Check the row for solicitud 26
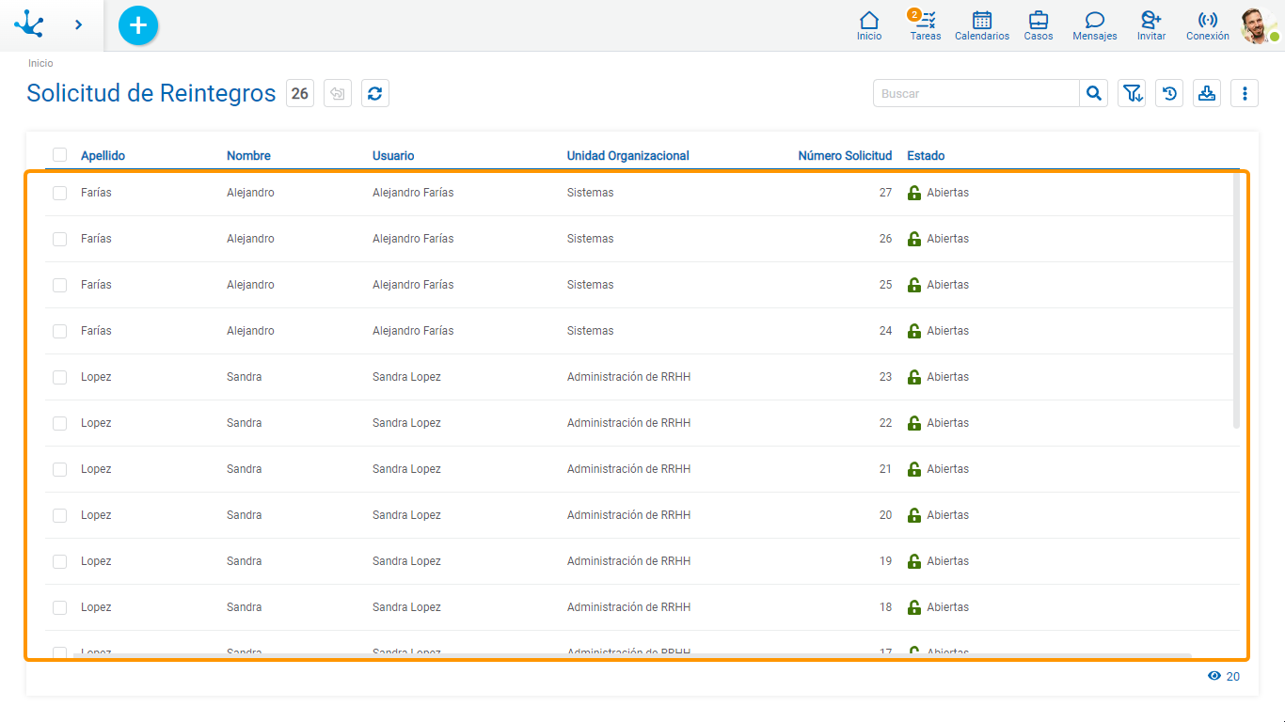1285x722 pixels. (x=60, y=239)
